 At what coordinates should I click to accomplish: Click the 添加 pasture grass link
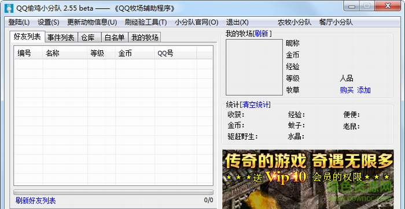point(364,90)
